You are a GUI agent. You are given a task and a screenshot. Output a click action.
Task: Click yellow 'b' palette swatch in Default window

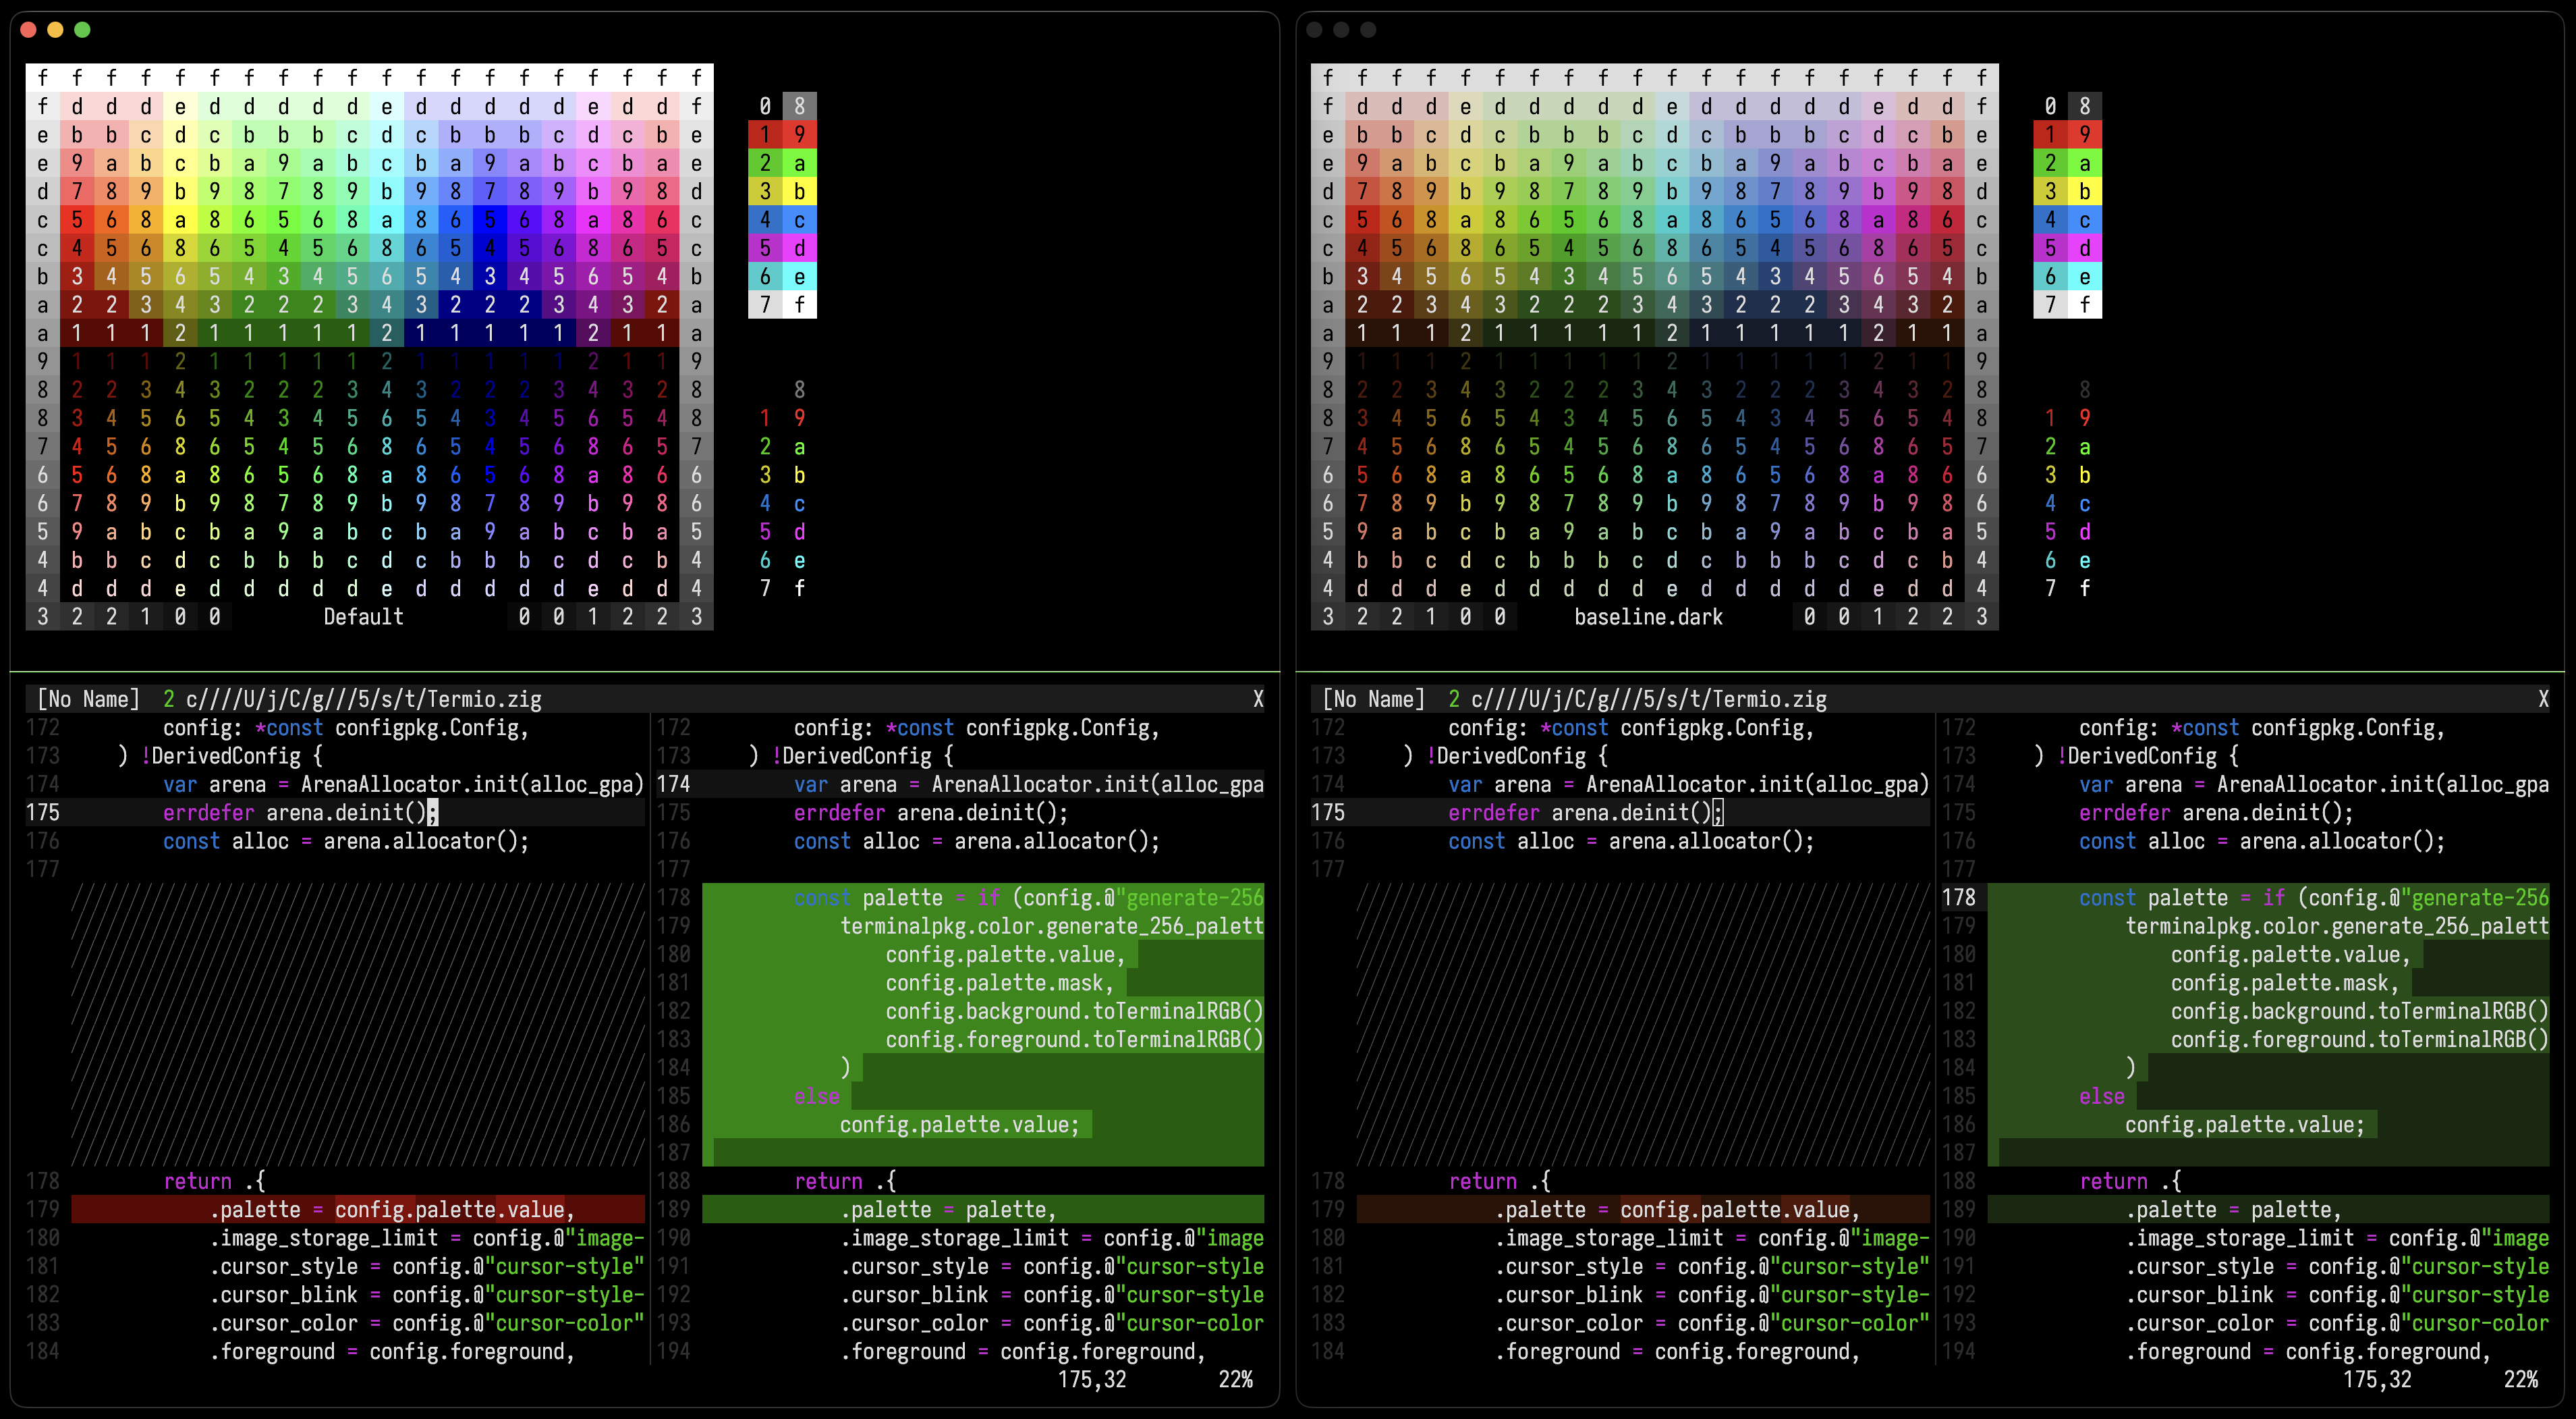pyautogui.click(x=799, y=191)
